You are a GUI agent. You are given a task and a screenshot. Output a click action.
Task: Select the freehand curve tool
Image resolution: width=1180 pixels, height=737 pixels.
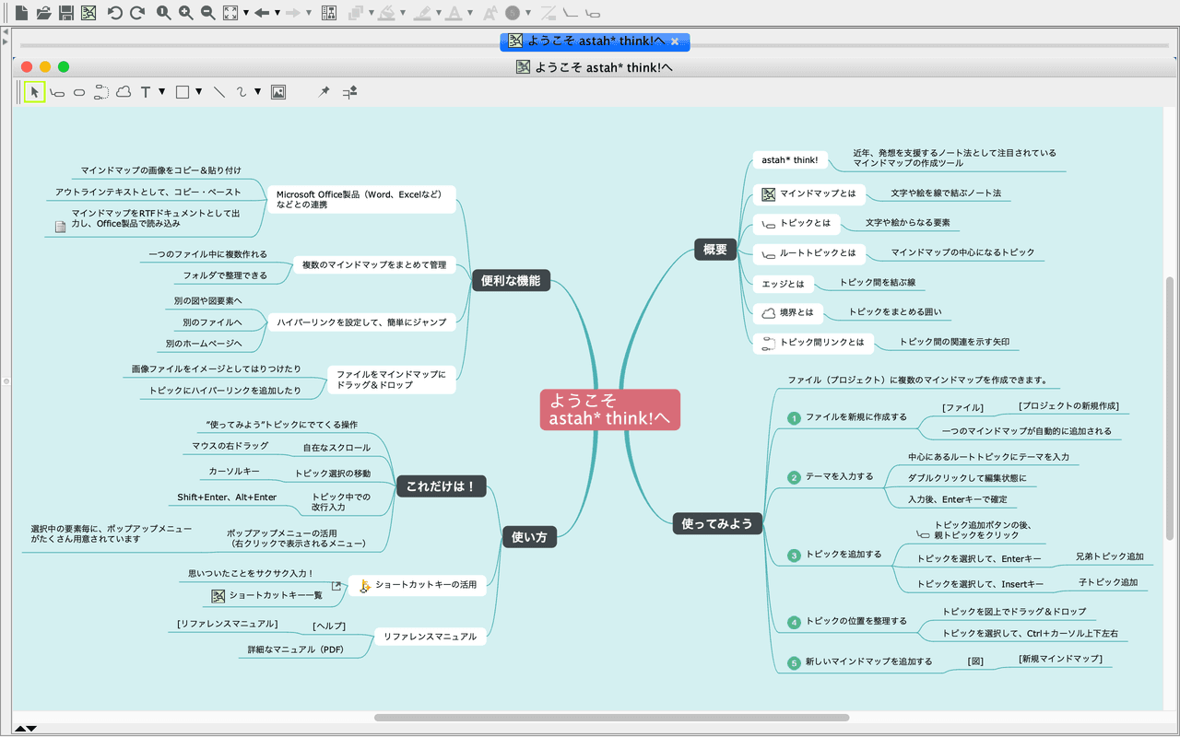point(242,92)
